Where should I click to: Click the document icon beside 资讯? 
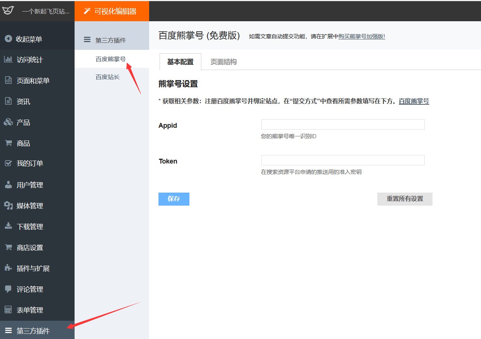[x=8, y=101]
